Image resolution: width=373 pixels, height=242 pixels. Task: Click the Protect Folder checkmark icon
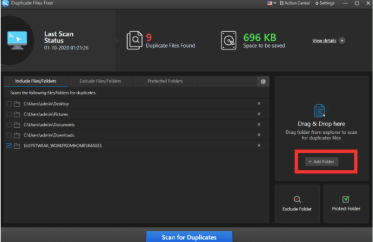346,199
